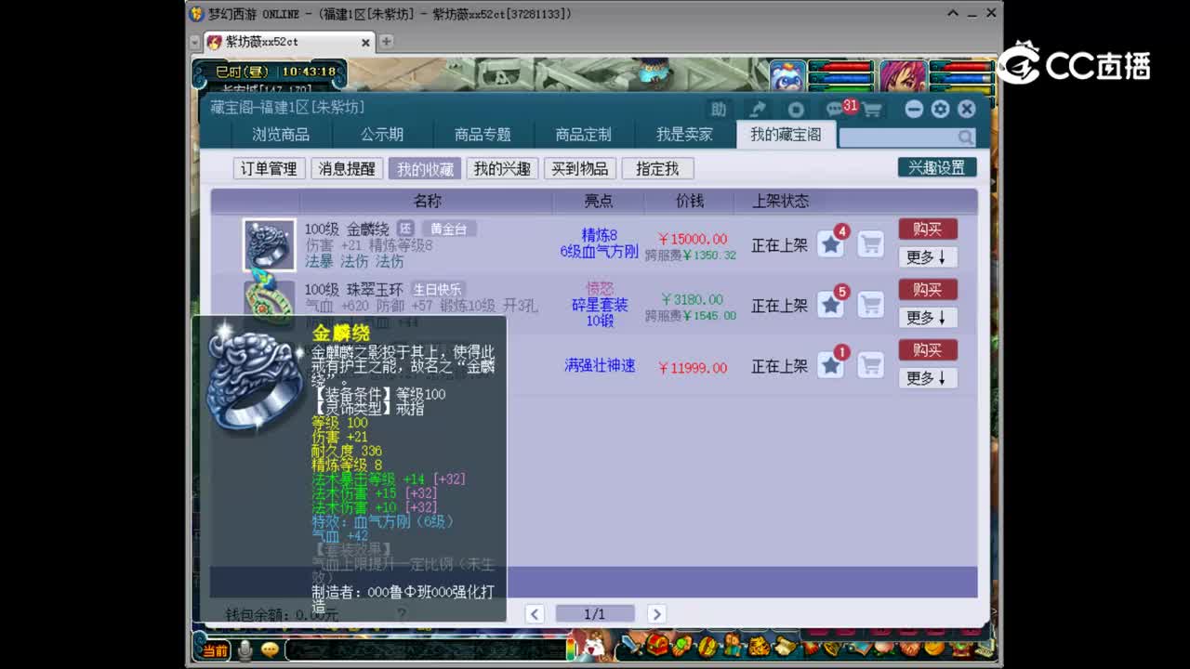The width and height of the screenshot is (1190, 669).
Task: Switch to 浏览商品 tab
Action: (281, 135)
